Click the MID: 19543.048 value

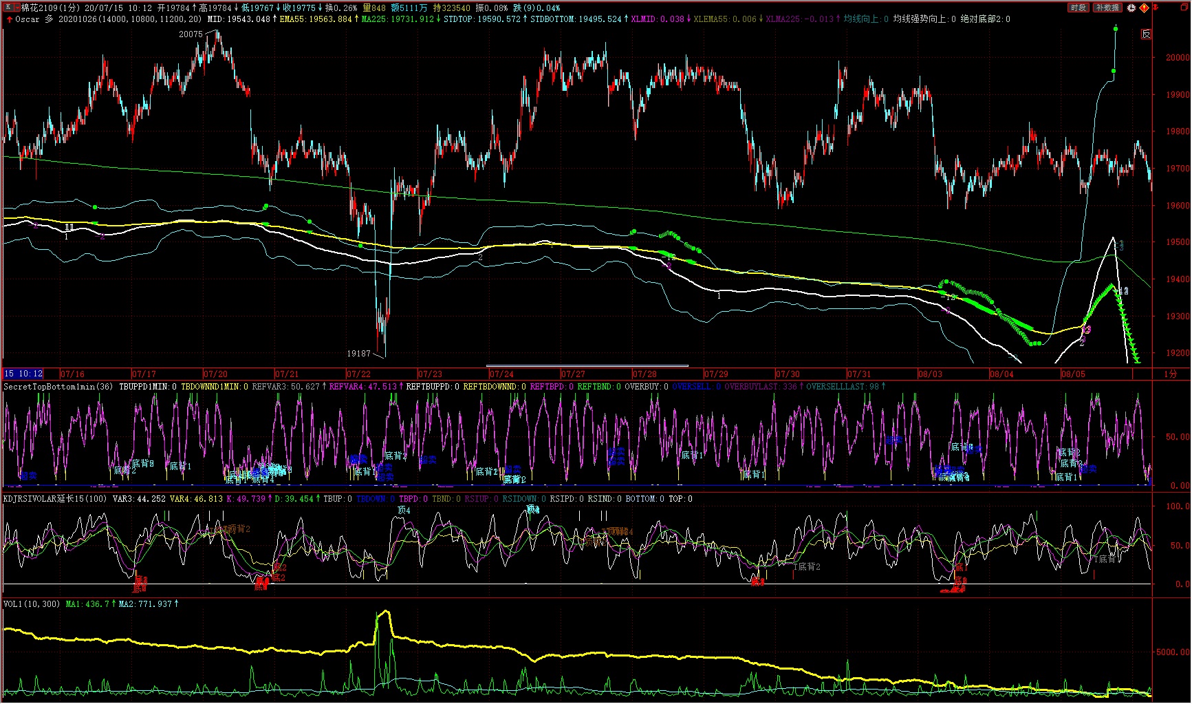coord(239,19)
